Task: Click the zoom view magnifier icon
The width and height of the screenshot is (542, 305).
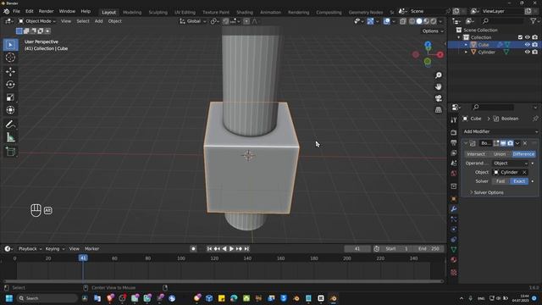Action: (x=439, y=75)
